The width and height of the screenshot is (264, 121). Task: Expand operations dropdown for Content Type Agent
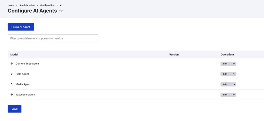(234, 64)
